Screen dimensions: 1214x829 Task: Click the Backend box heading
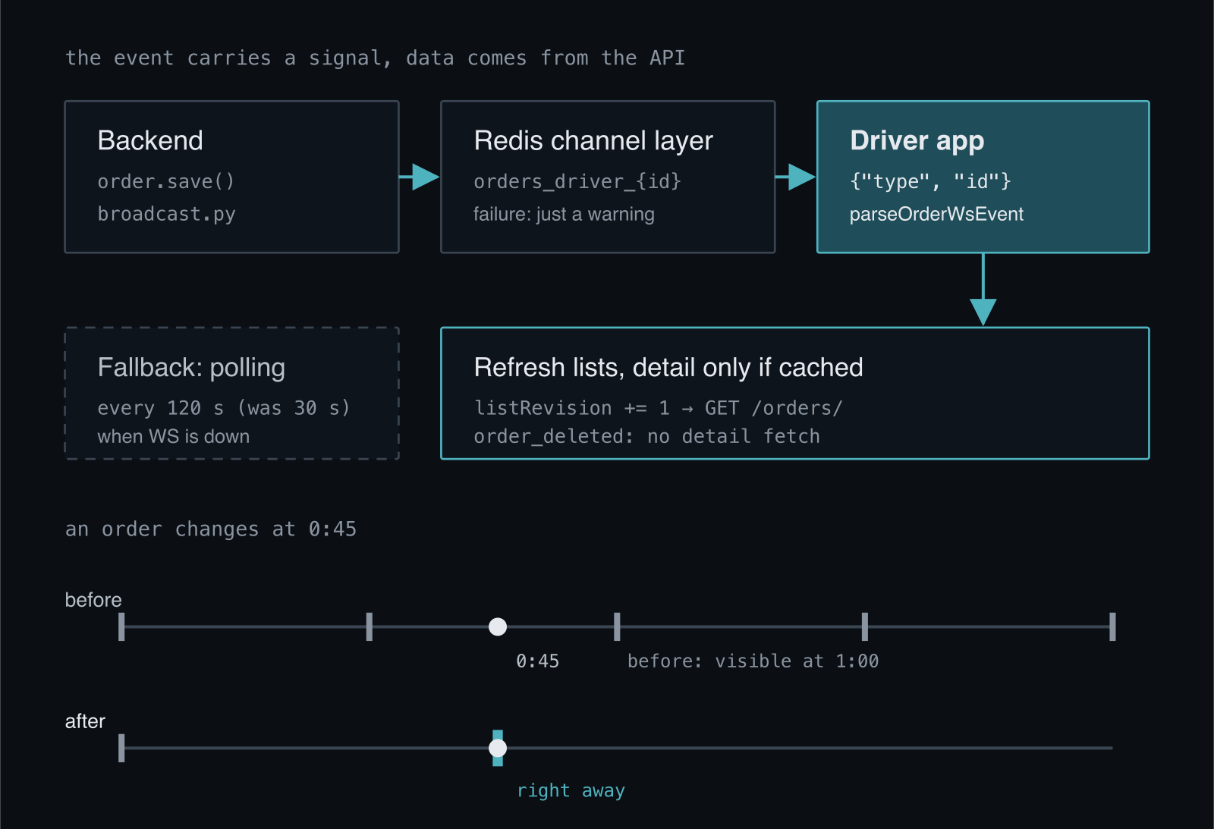[150, 141]
